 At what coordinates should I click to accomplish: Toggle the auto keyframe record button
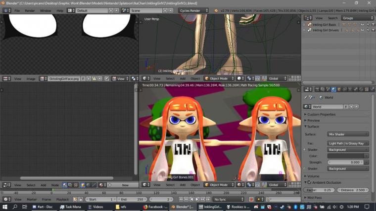(251, 199)
